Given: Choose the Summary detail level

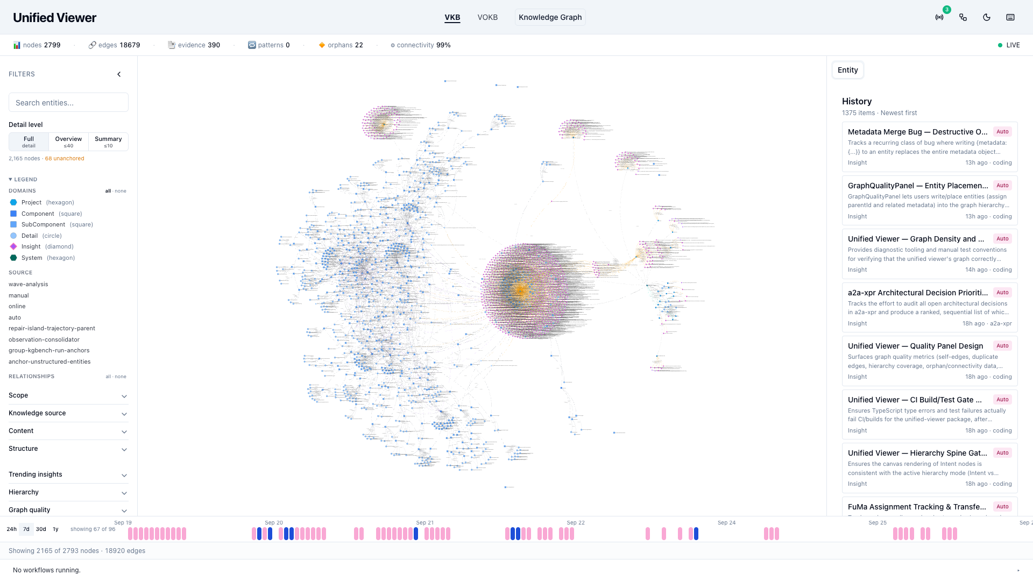Looking at the screenshot, I should 108,141.
